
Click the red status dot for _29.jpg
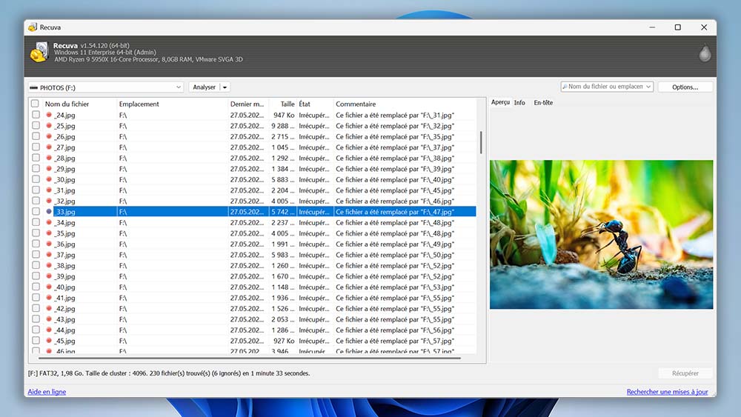pyautogui.click(x=49, y=169)
